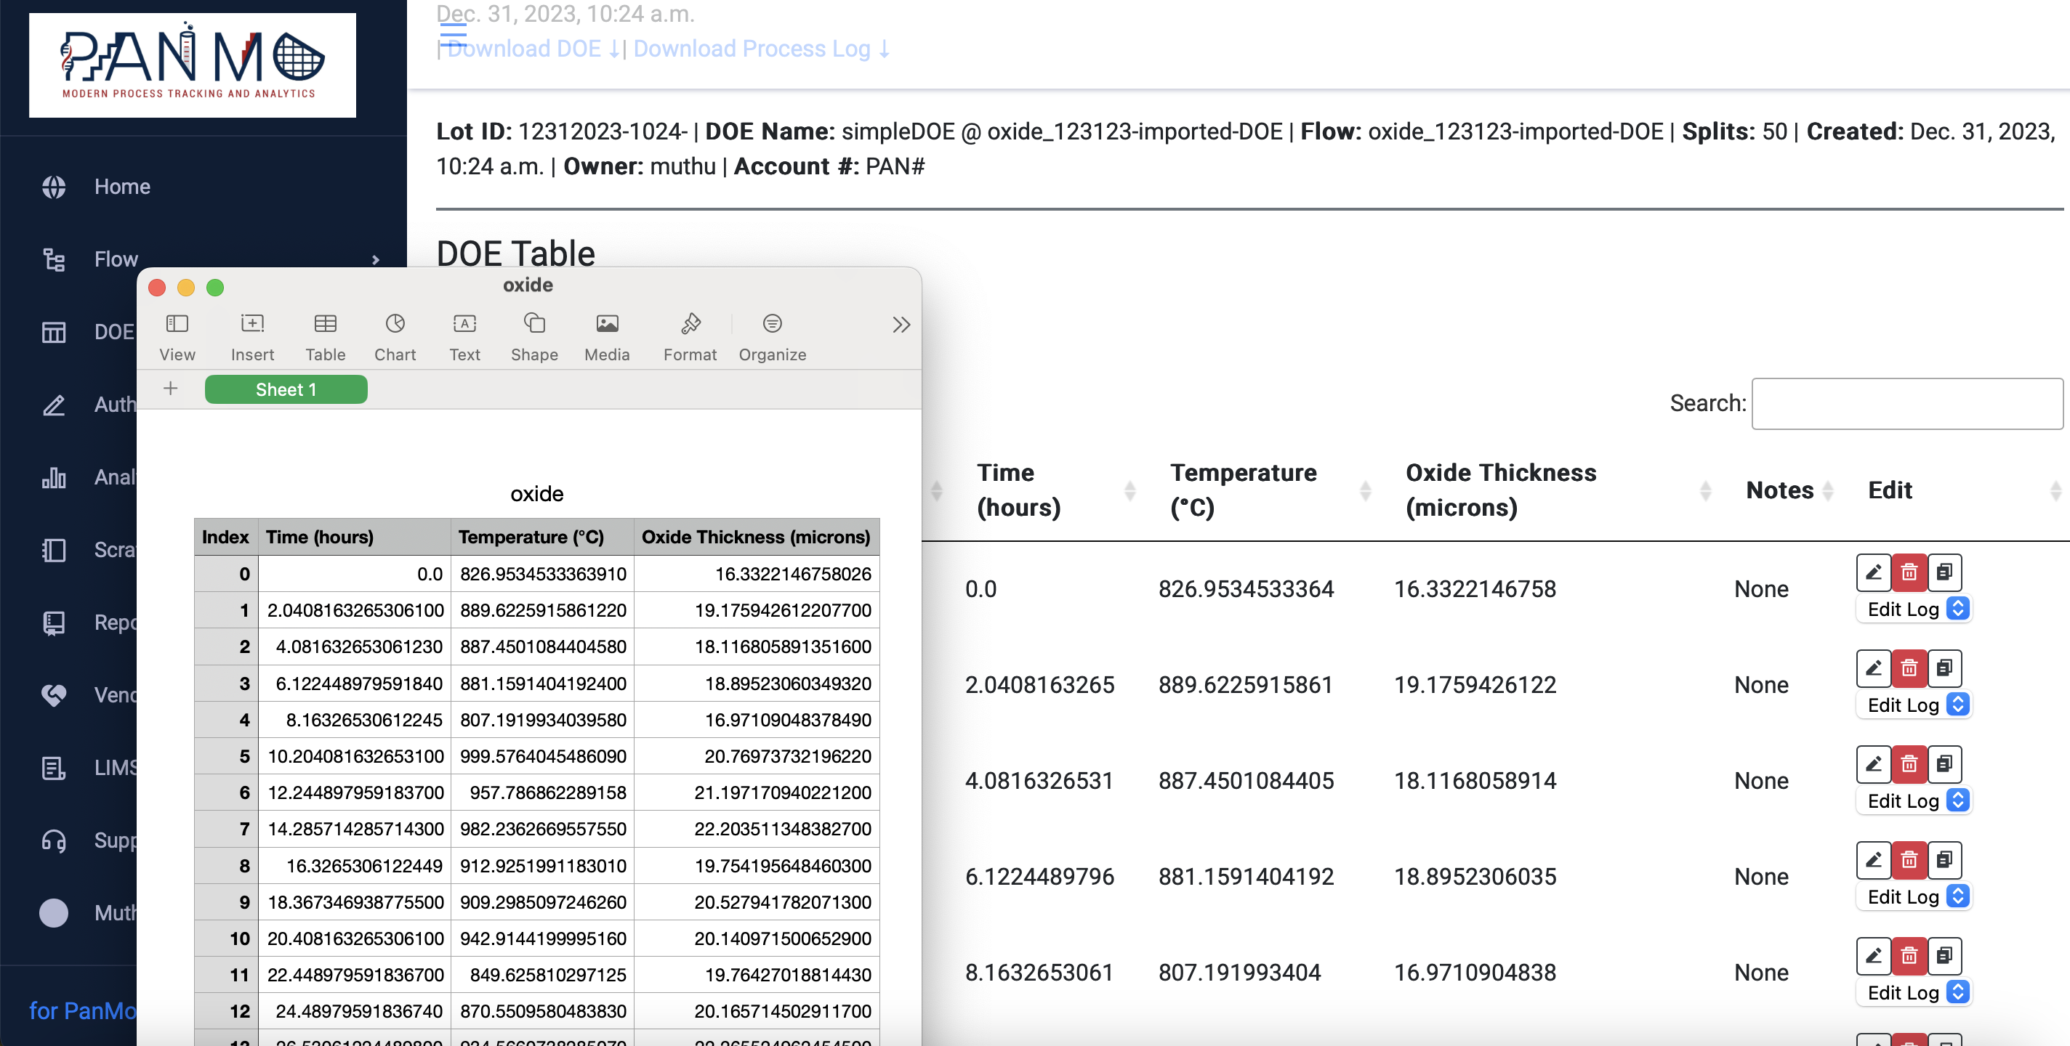Click the Author pencil sidebar icon
Screen dimensions: 2070x1046
coord(54,405)
